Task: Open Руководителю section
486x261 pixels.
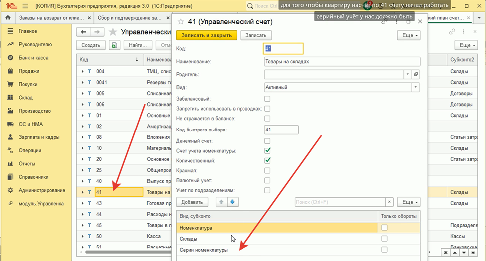Action: [x=35, y=44]
